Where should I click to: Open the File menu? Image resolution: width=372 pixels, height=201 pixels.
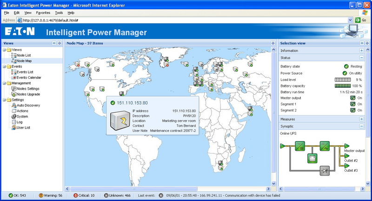point(7,13)
